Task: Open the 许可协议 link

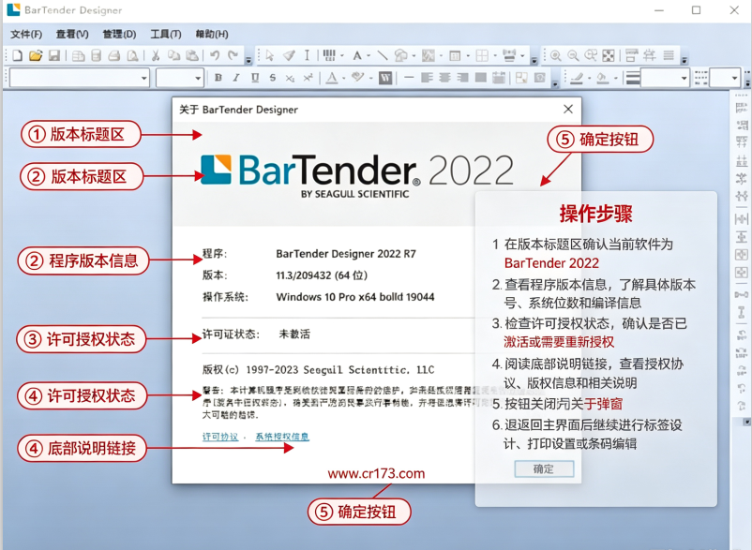Action: [x=220, y=437]
